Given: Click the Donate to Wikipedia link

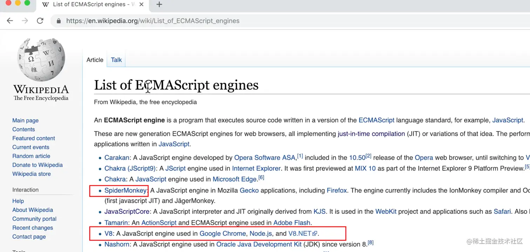Looking at the screenshot, I should click(38, 165).
